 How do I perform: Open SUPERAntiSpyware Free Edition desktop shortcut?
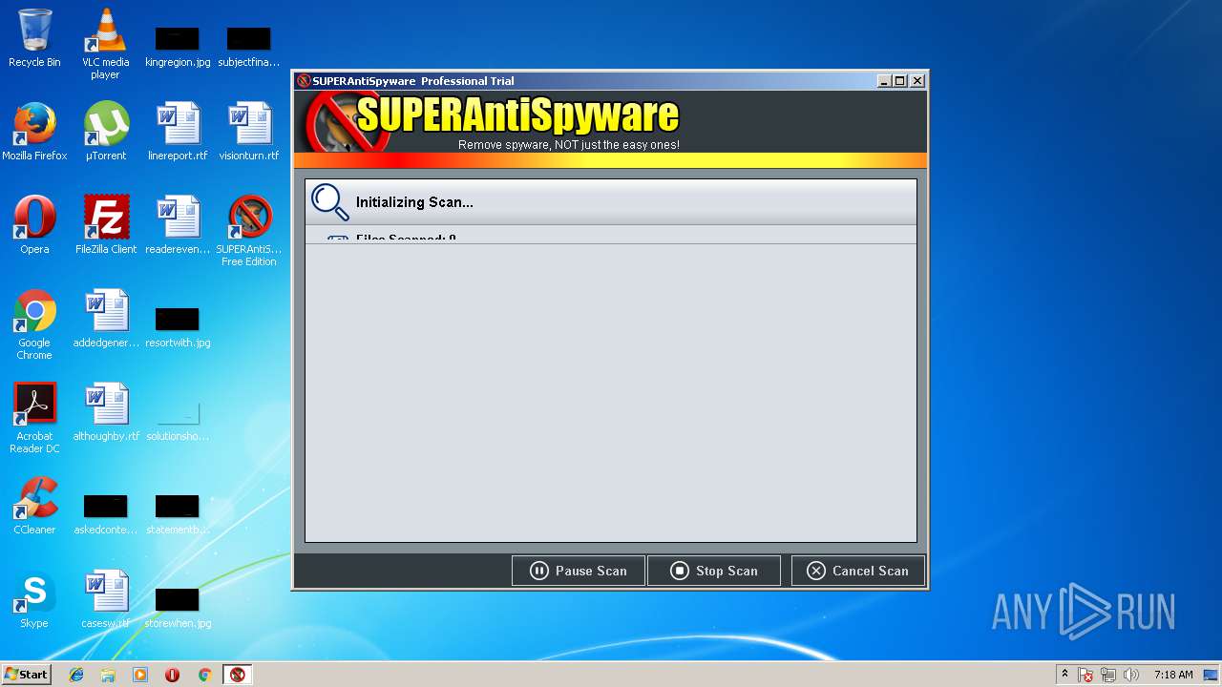[x=249, y=231]
